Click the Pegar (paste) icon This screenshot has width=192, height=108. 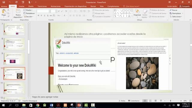pos(4,12)
